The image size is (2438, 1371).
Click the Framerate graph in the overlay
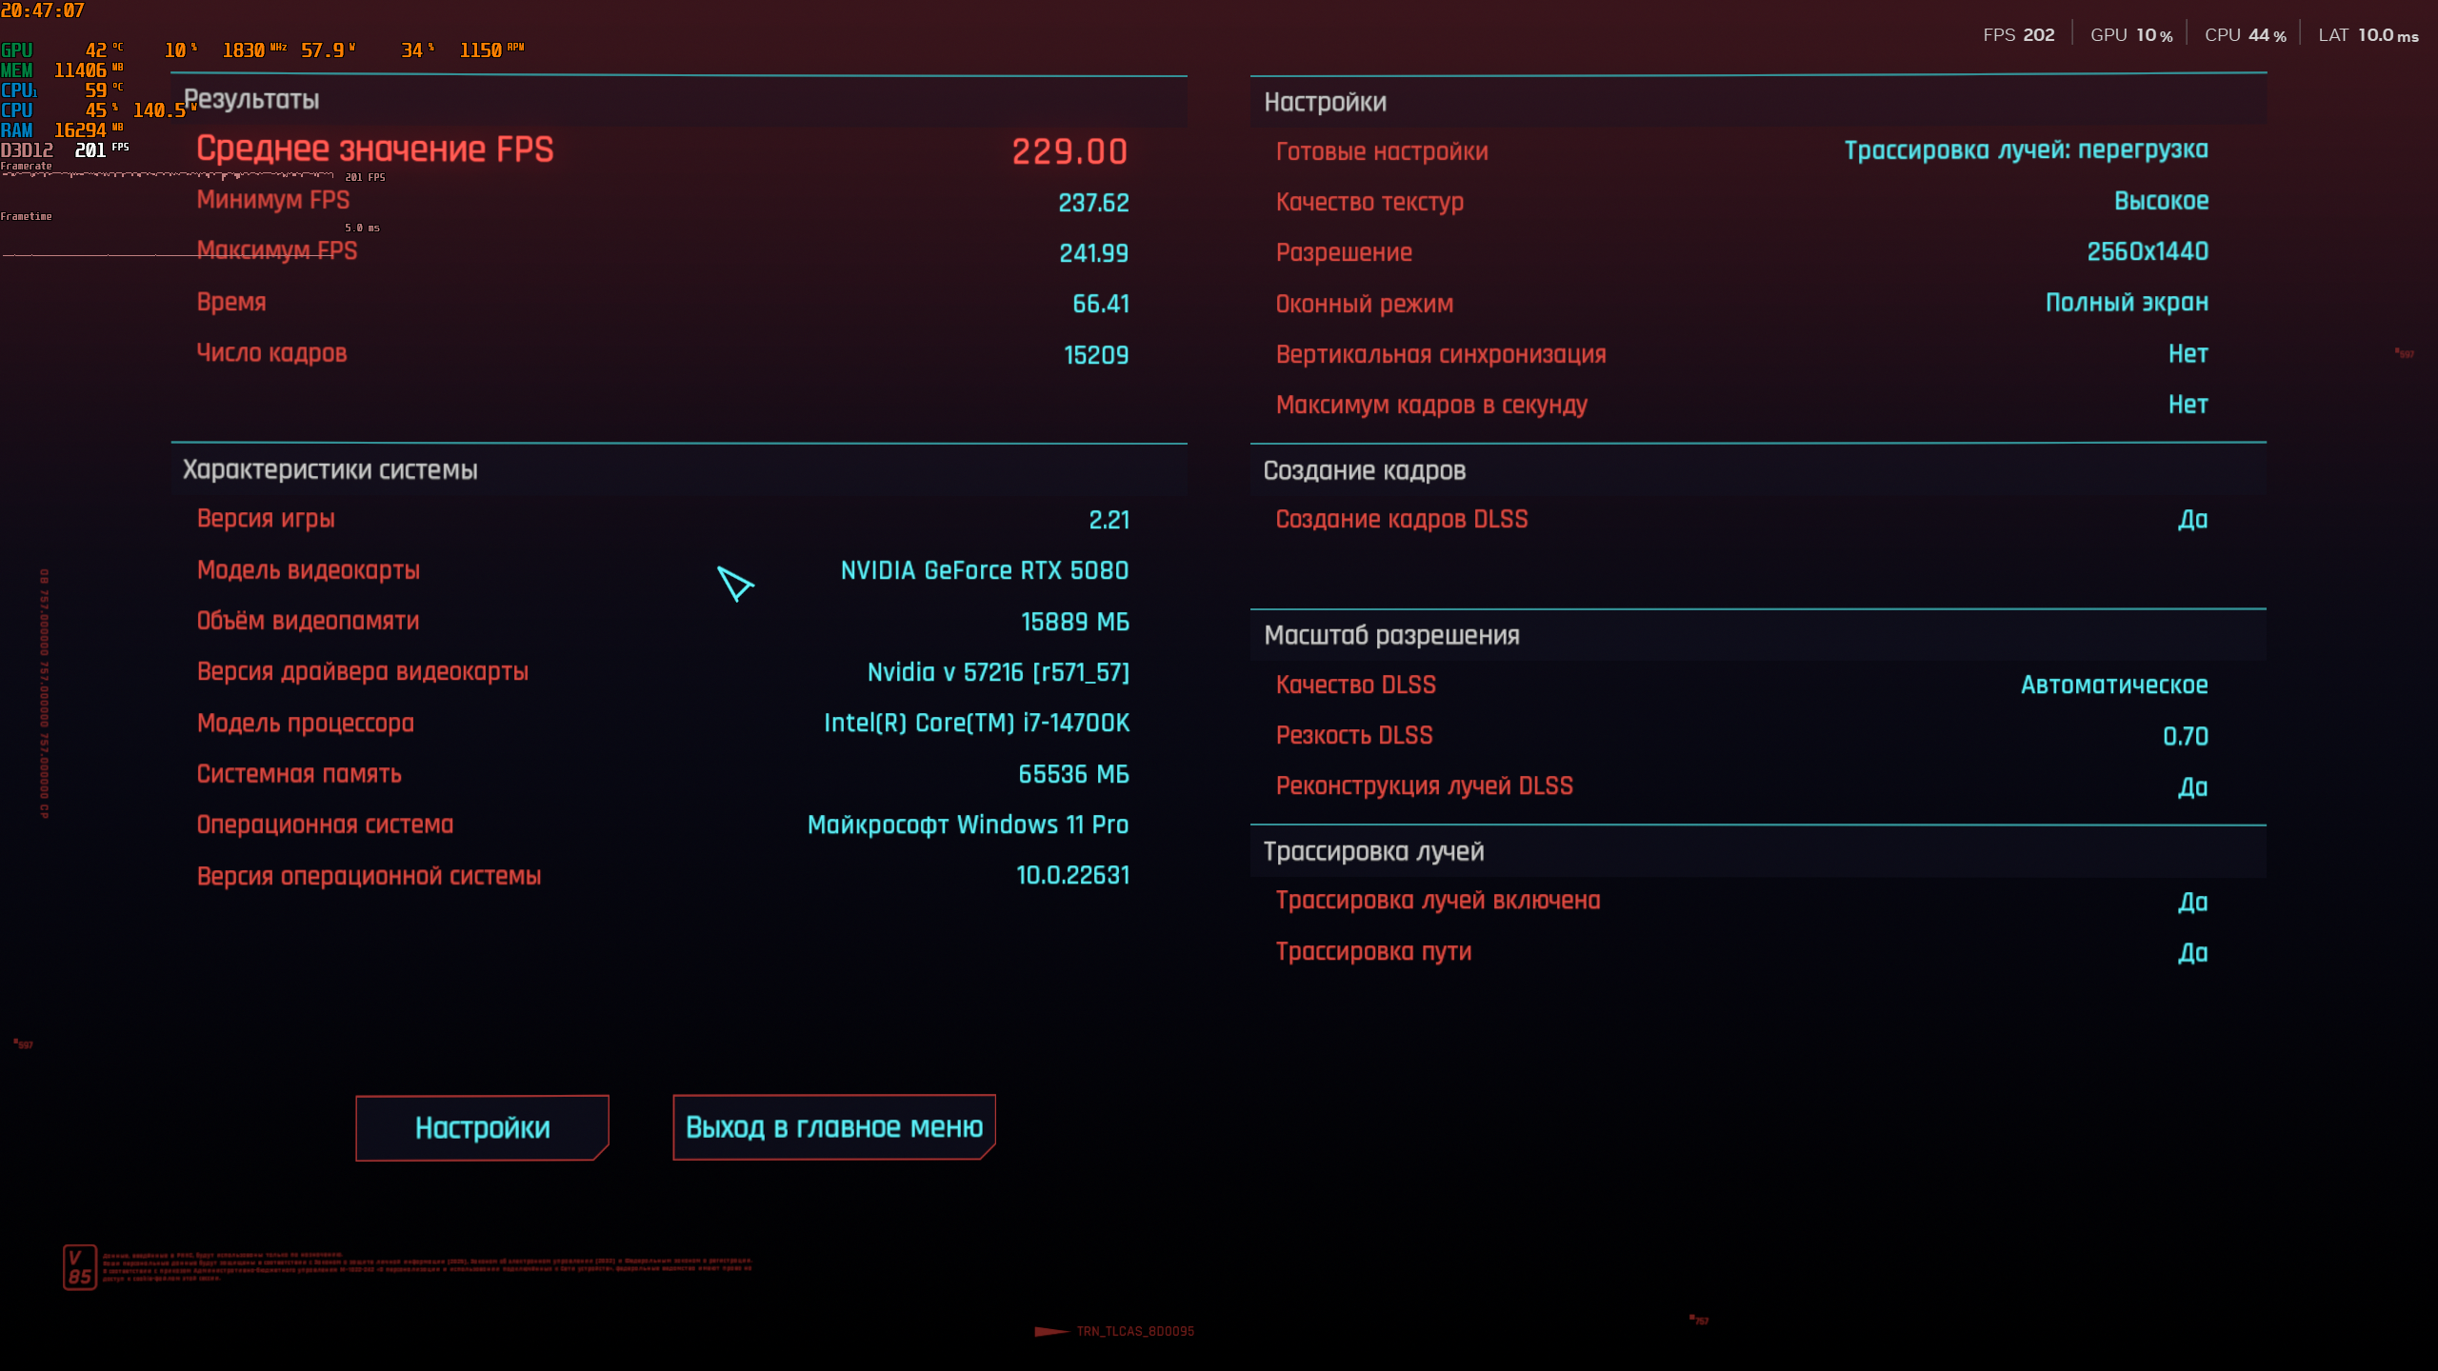[x=167, y=175]
